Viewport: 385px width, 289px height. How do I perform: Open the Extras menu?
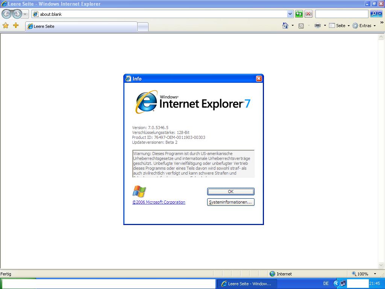[x=364, y=26]
